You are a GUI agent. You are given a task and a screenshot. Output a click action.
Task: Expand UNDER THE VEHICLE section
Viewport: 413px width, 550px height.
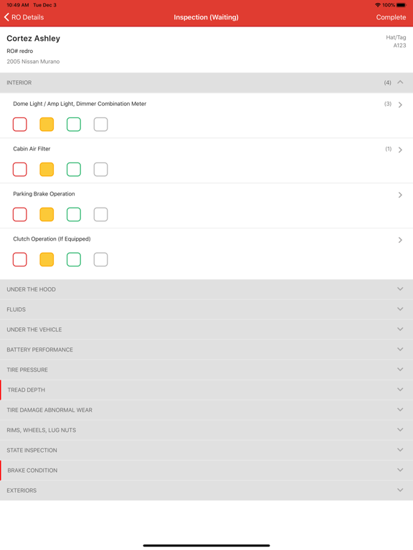(206, 329)
